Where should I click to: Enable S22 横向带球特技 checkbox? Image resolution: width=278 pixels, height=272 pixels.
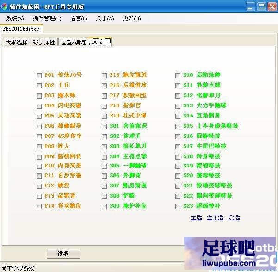tap(178, 196)
